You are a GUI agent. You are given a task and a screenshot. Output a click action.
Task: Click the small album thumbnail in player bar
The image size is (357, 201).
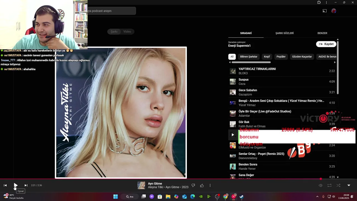[x=141, y=185]
